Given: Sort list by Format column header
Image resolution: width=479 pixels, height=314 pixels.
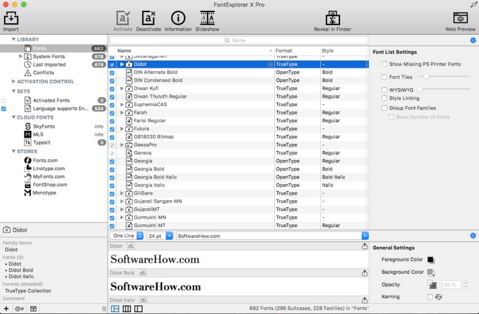Looking at the screenshot, I should 296,51.
